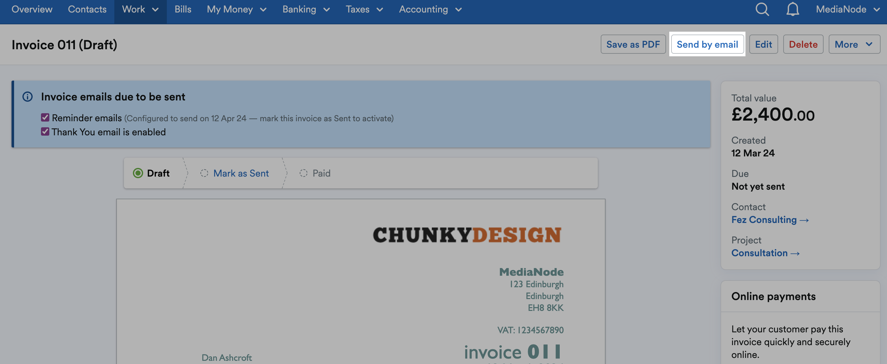Click the 123 Edinburgh address line
887x364 pixels.
click(x=537, y=284)
